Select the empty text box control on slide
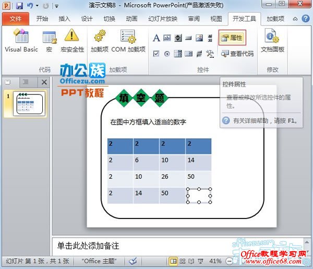The width and height of the screenshot is (313, 269). [199, 195]
